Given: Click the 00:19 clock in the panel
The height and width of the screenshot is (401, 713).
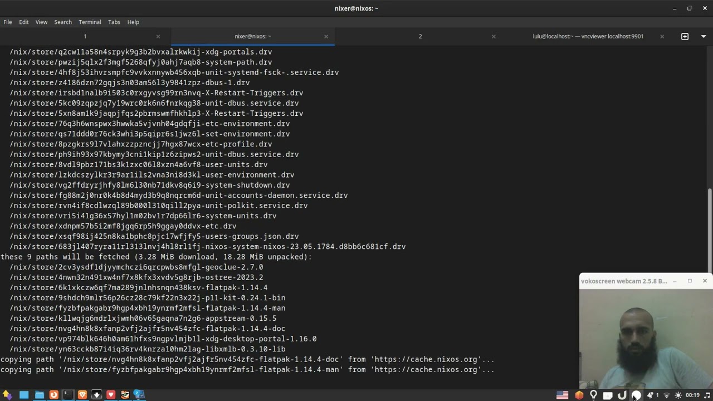Looking at the screenshot, I should (x=692, y=395).
